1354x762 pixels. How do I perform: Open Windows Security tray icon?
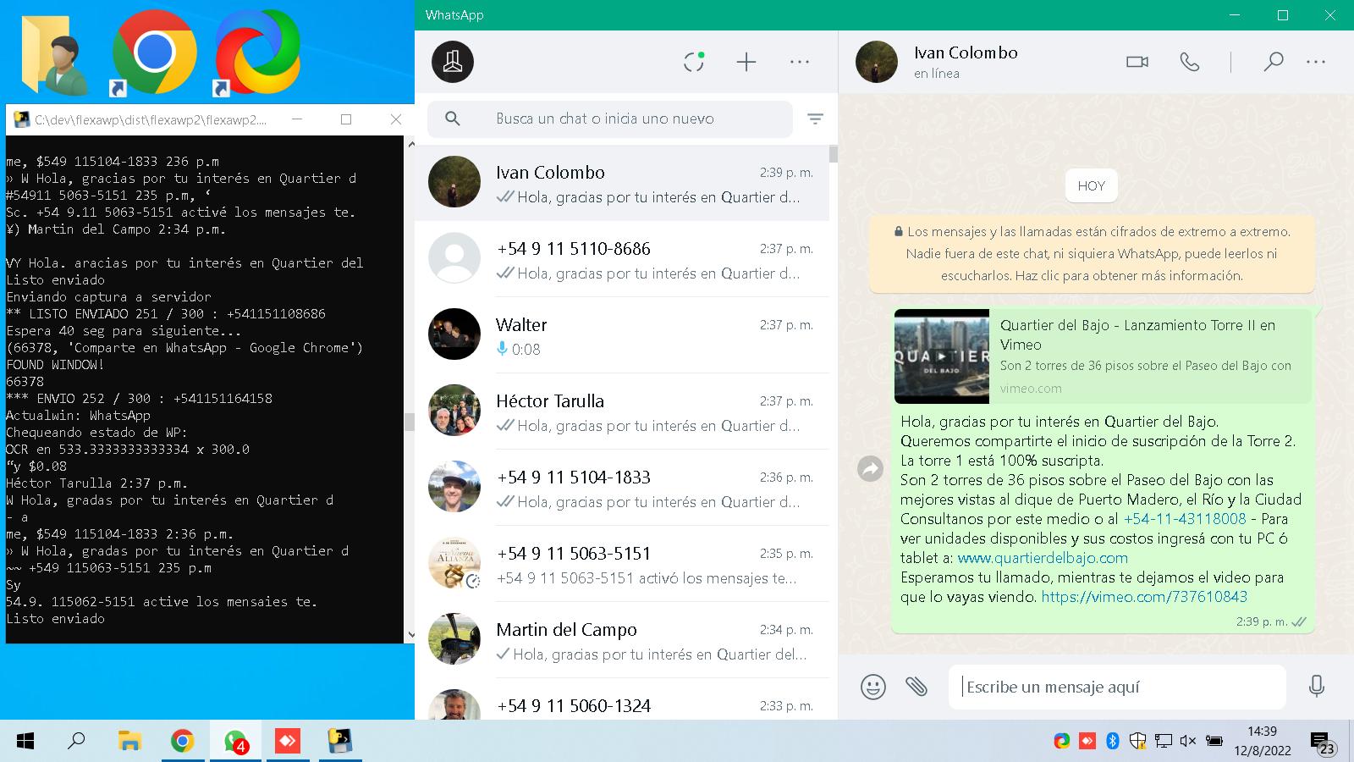pos(1138,742)
